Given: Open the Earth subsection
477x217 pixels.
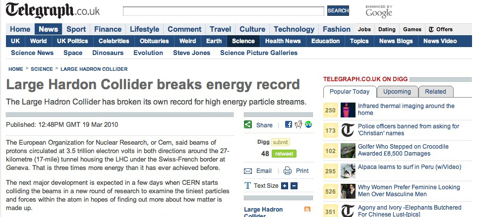Looking at the screenshot, I should coord(214,41).
